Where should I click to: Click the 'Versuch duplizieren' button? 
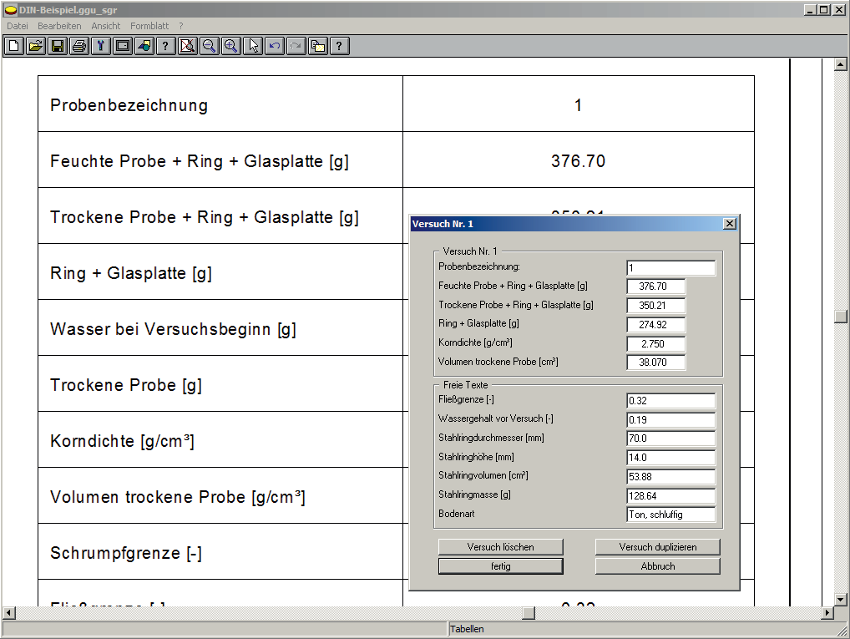[x=657, y=547]
